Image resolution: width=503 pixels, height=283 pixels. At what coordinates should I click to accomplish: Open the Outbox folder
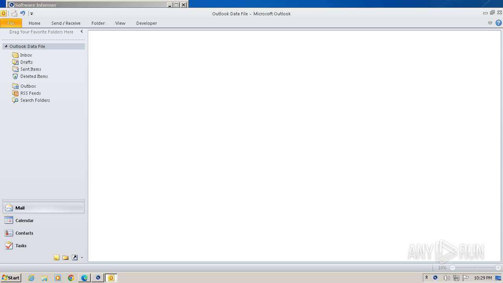(28, 86)
